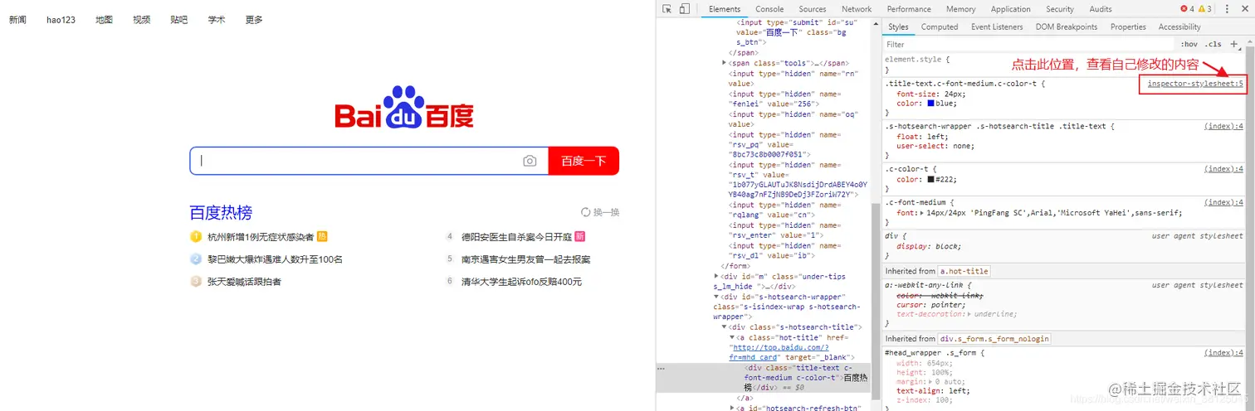Expand the font shorthand triangle in .c-font-medium

tap(921, 213)
